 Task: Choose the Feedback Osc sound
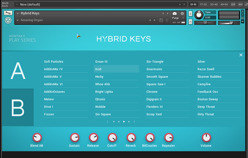tap(219, 92)
